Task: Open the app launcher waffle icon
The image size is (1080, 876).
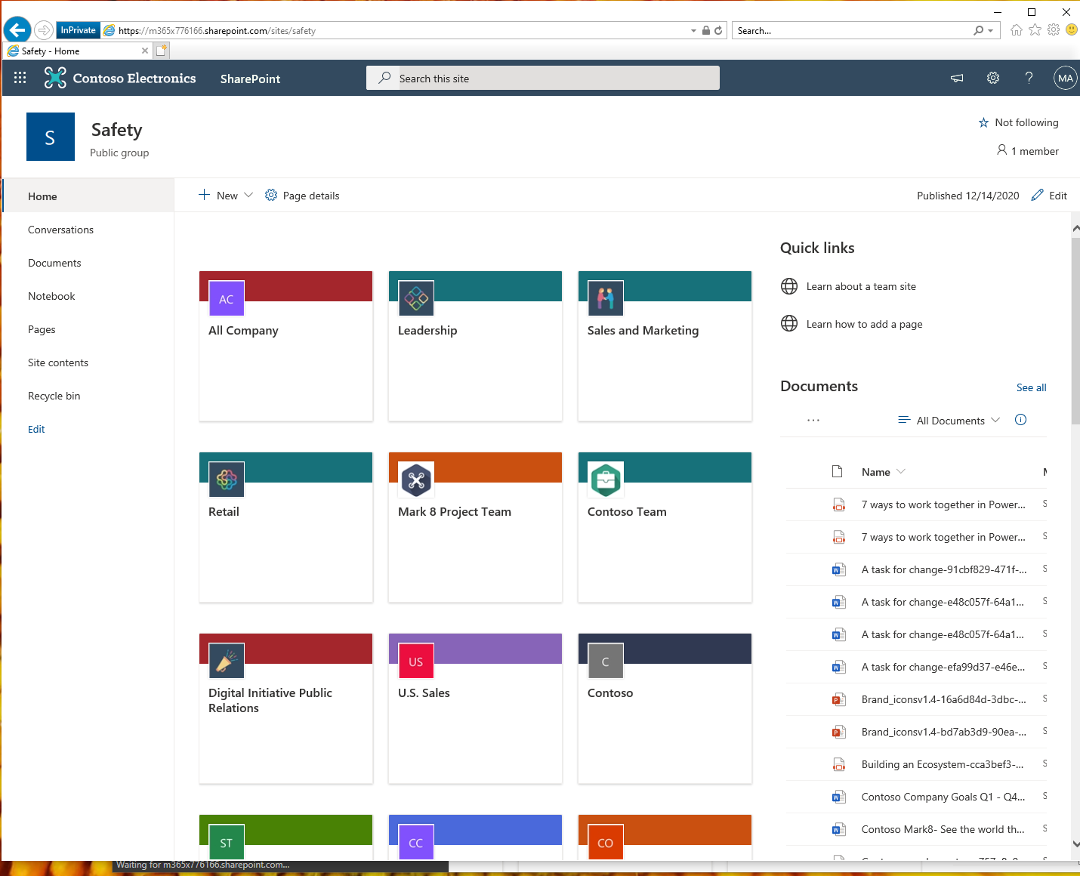Action: (x=20, y=78)
